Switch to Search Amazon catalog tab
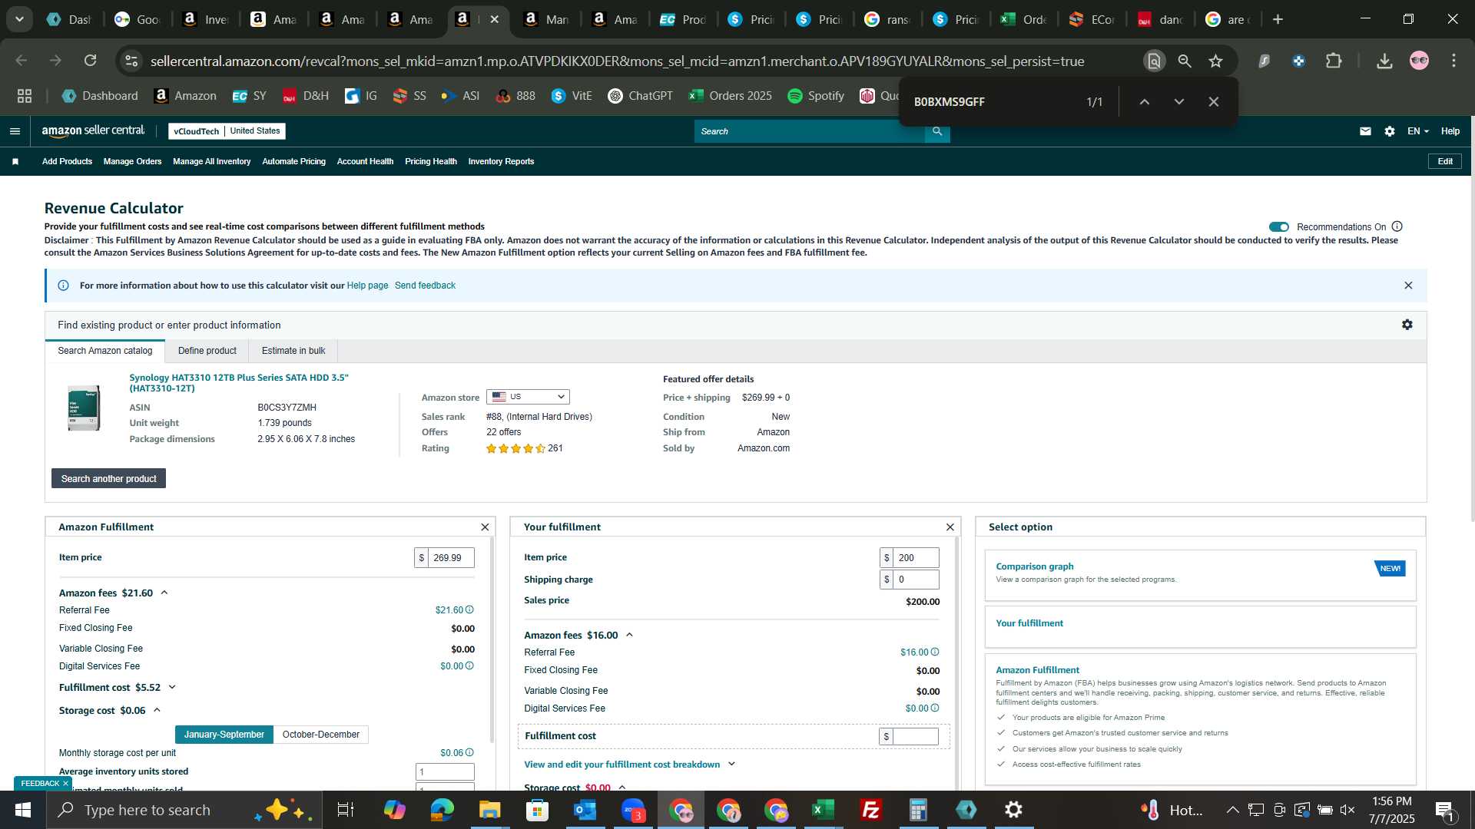1475x829 pixels. click(105, 352)
